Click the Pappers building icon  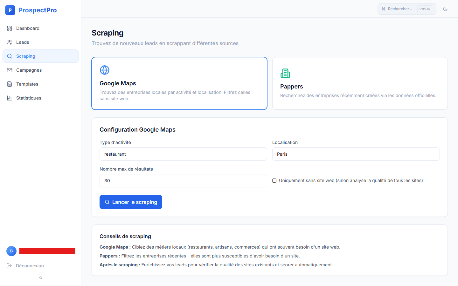[x=285, y=73]
